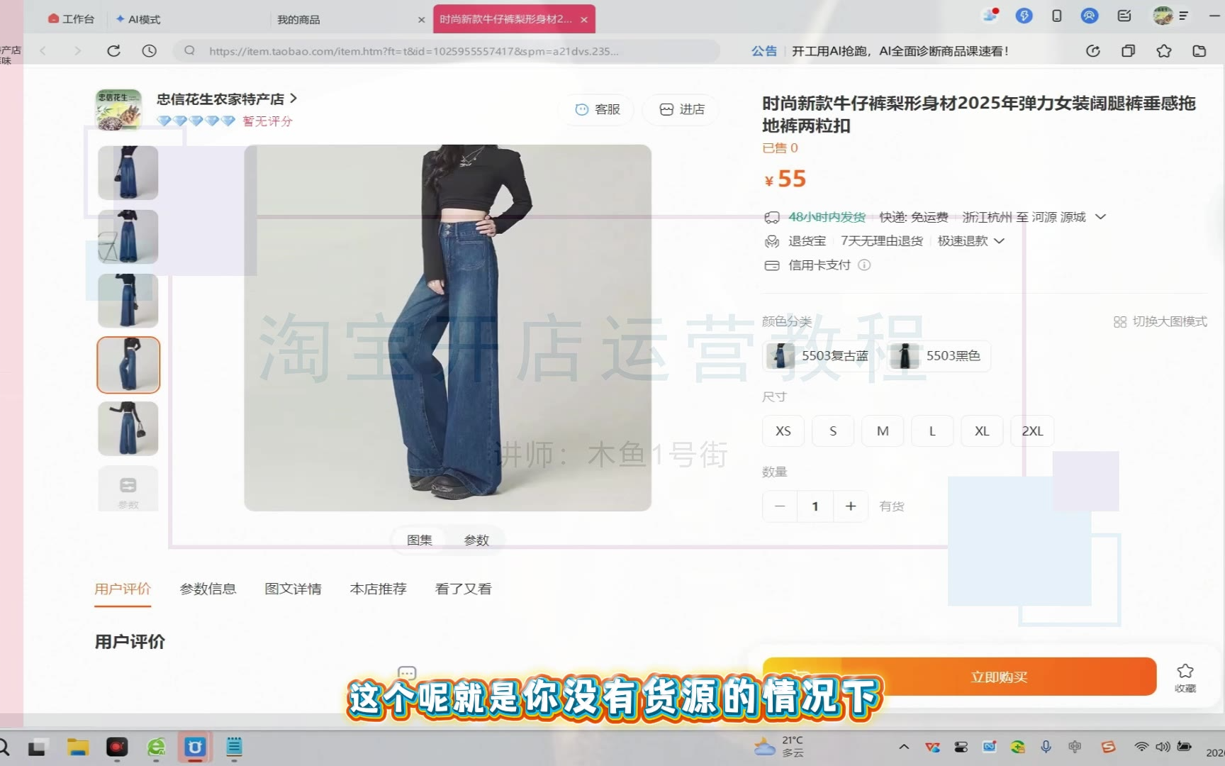This screenshot has height=766, width=1225.
Task: Open the 本店推荐 section tab
Action: [378, 589]
